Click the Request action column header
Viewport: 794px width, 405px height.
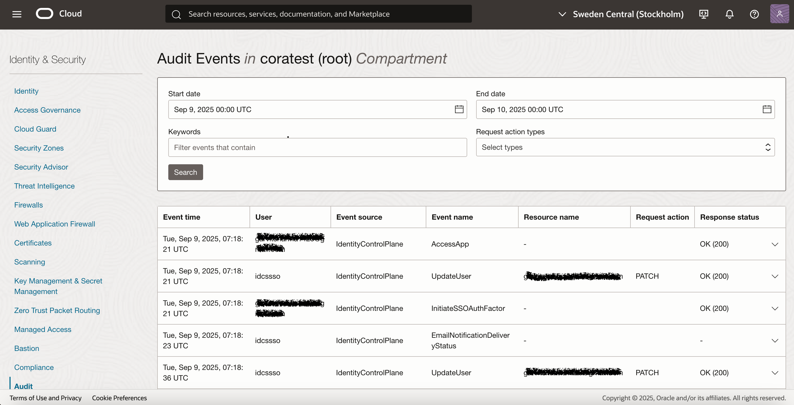click(662, 217)
